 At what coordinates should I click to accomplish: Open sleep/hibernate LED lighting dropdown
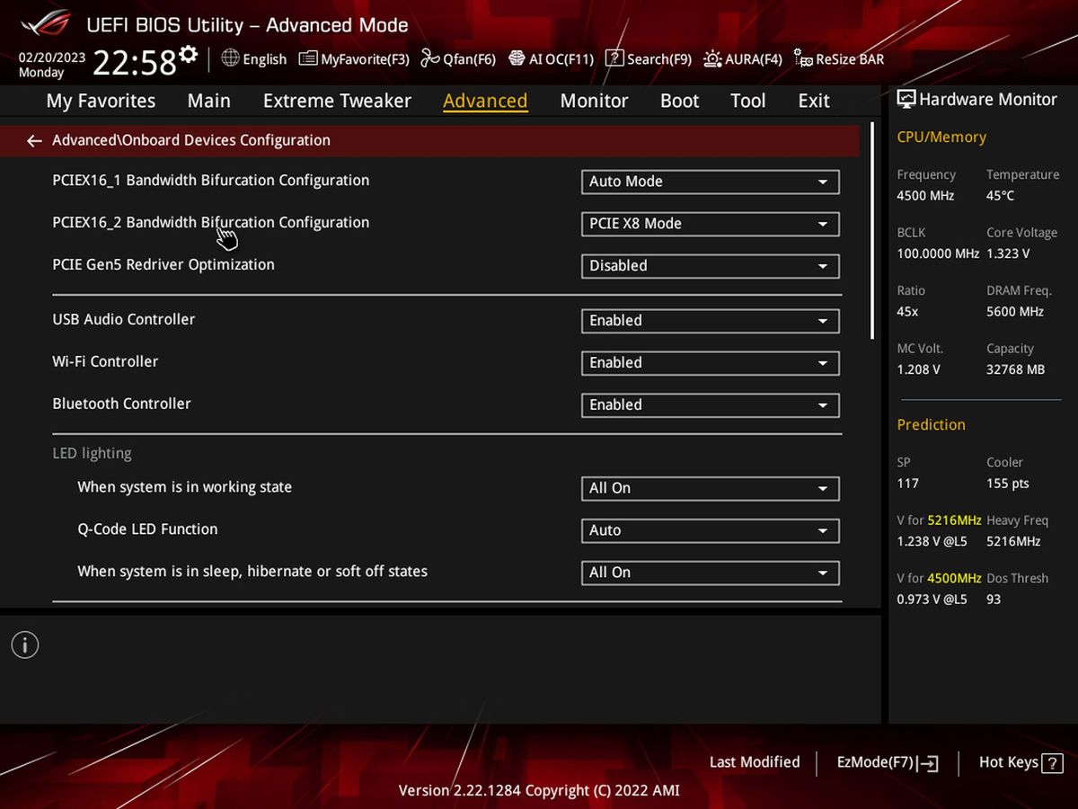tap(710, 573)
